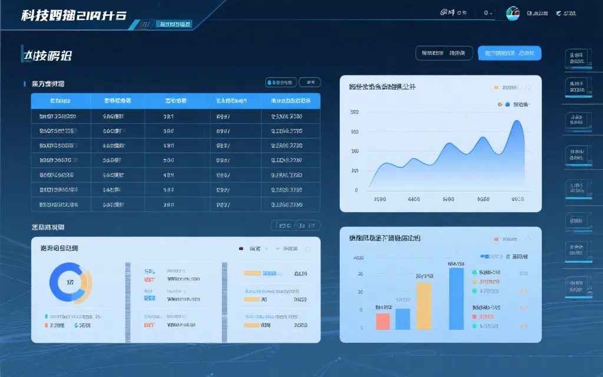Select the small circle toggle in line chart header
The image size is (603, 377).
click(x=527, y=88)
